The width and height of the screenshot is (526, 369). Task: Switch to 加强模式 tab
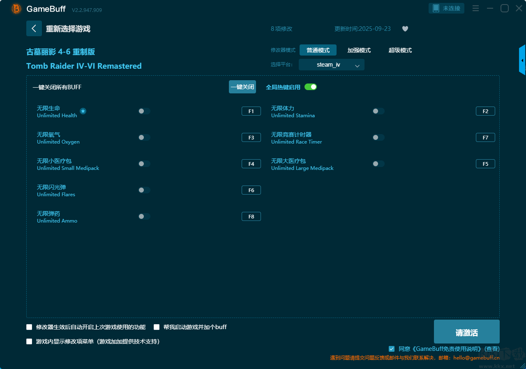click(x=359, y=50)
